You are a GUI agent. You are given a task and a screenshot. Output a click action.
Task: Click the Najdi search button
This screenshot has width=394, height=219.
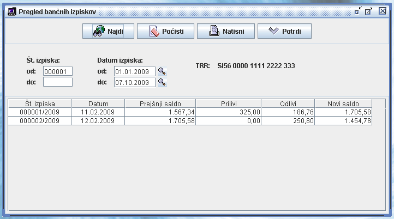(108, 32)
